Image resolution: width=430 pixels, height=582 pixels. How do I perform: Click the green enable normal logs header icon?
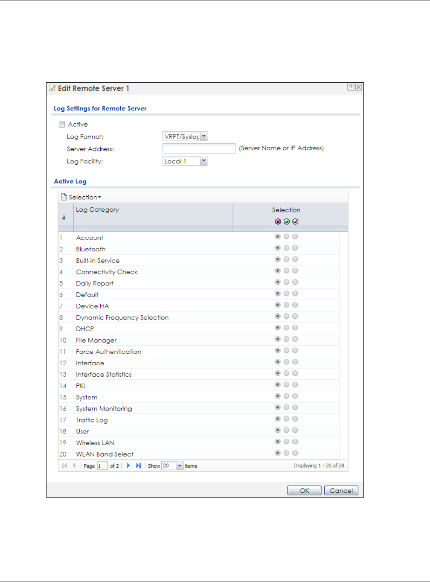[286, 221]
